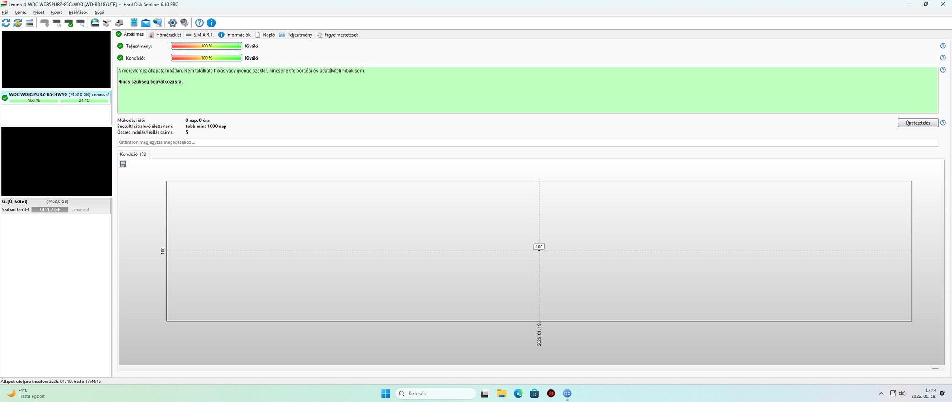This screenshot has height=402, width=952.
Task: Click help icon beside Kondíció row
Action: pyautogui.click(x=943, y=58)
